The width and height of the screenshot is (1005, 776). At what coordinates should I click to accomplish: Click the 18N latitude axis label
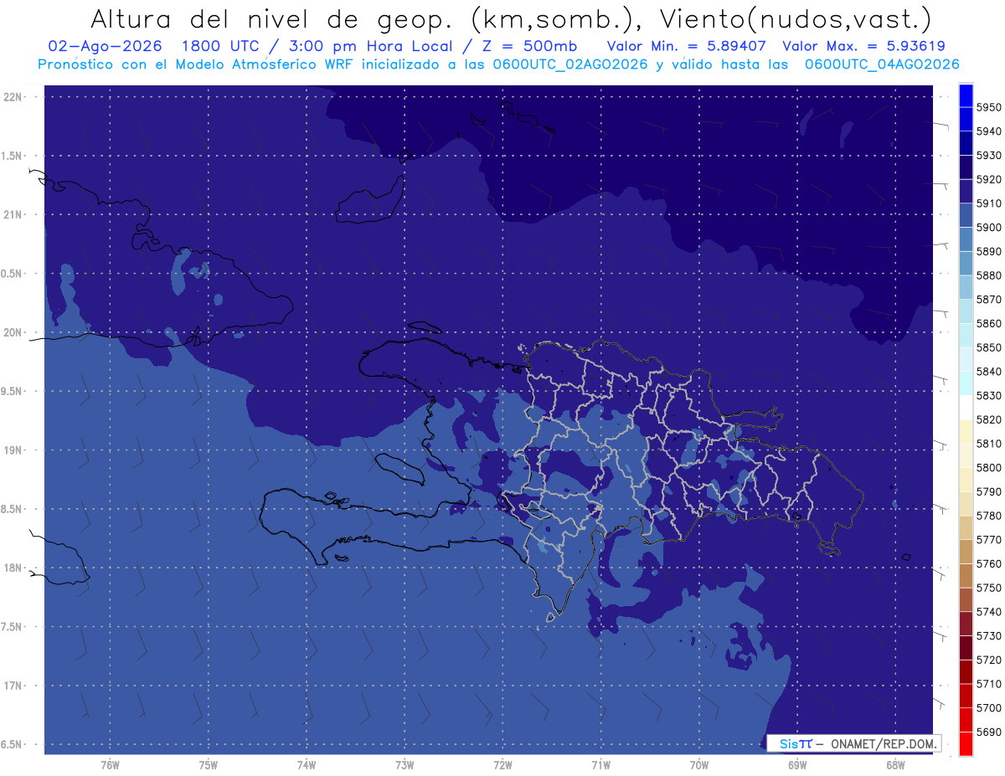click(11, 568)
